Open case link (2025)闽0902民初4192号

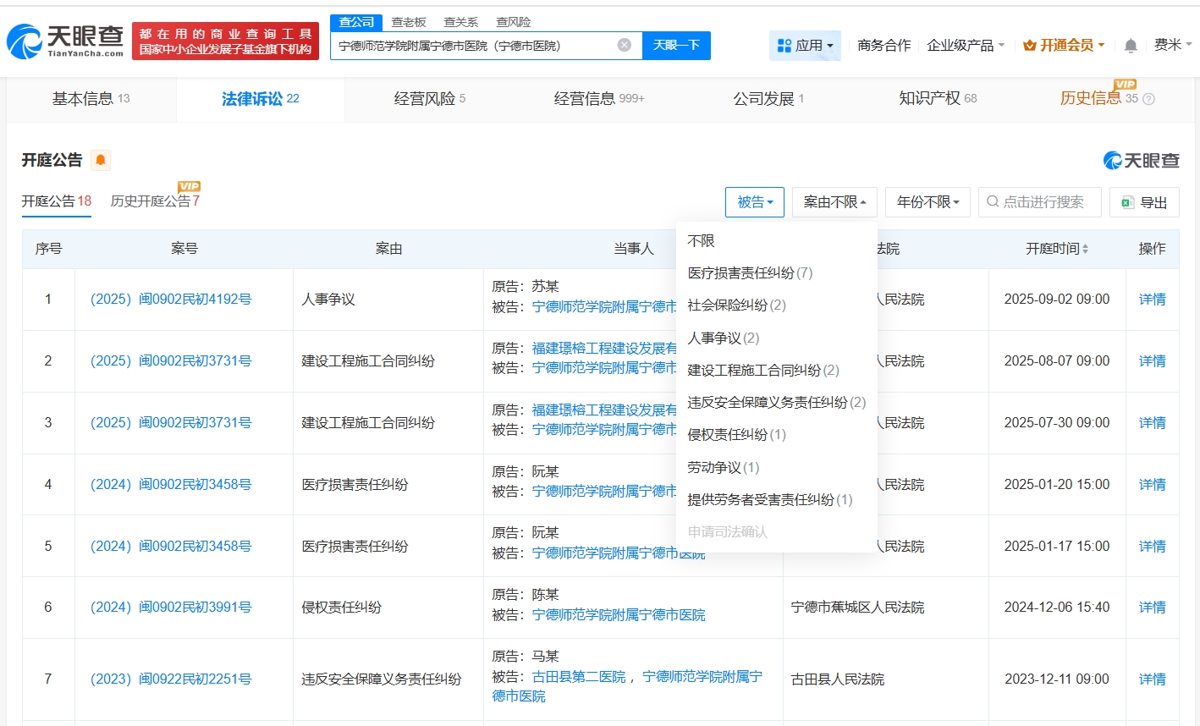[x=171, y=300]
